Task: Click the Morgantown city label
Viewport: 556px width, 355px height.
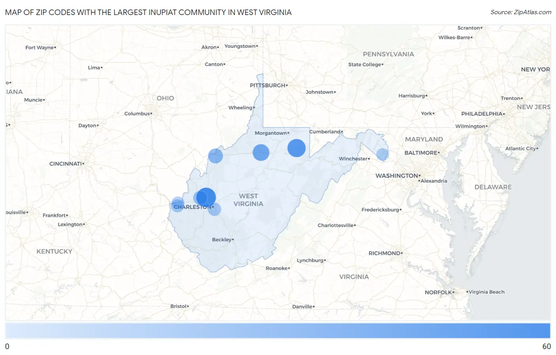Action: click(271, 133)
